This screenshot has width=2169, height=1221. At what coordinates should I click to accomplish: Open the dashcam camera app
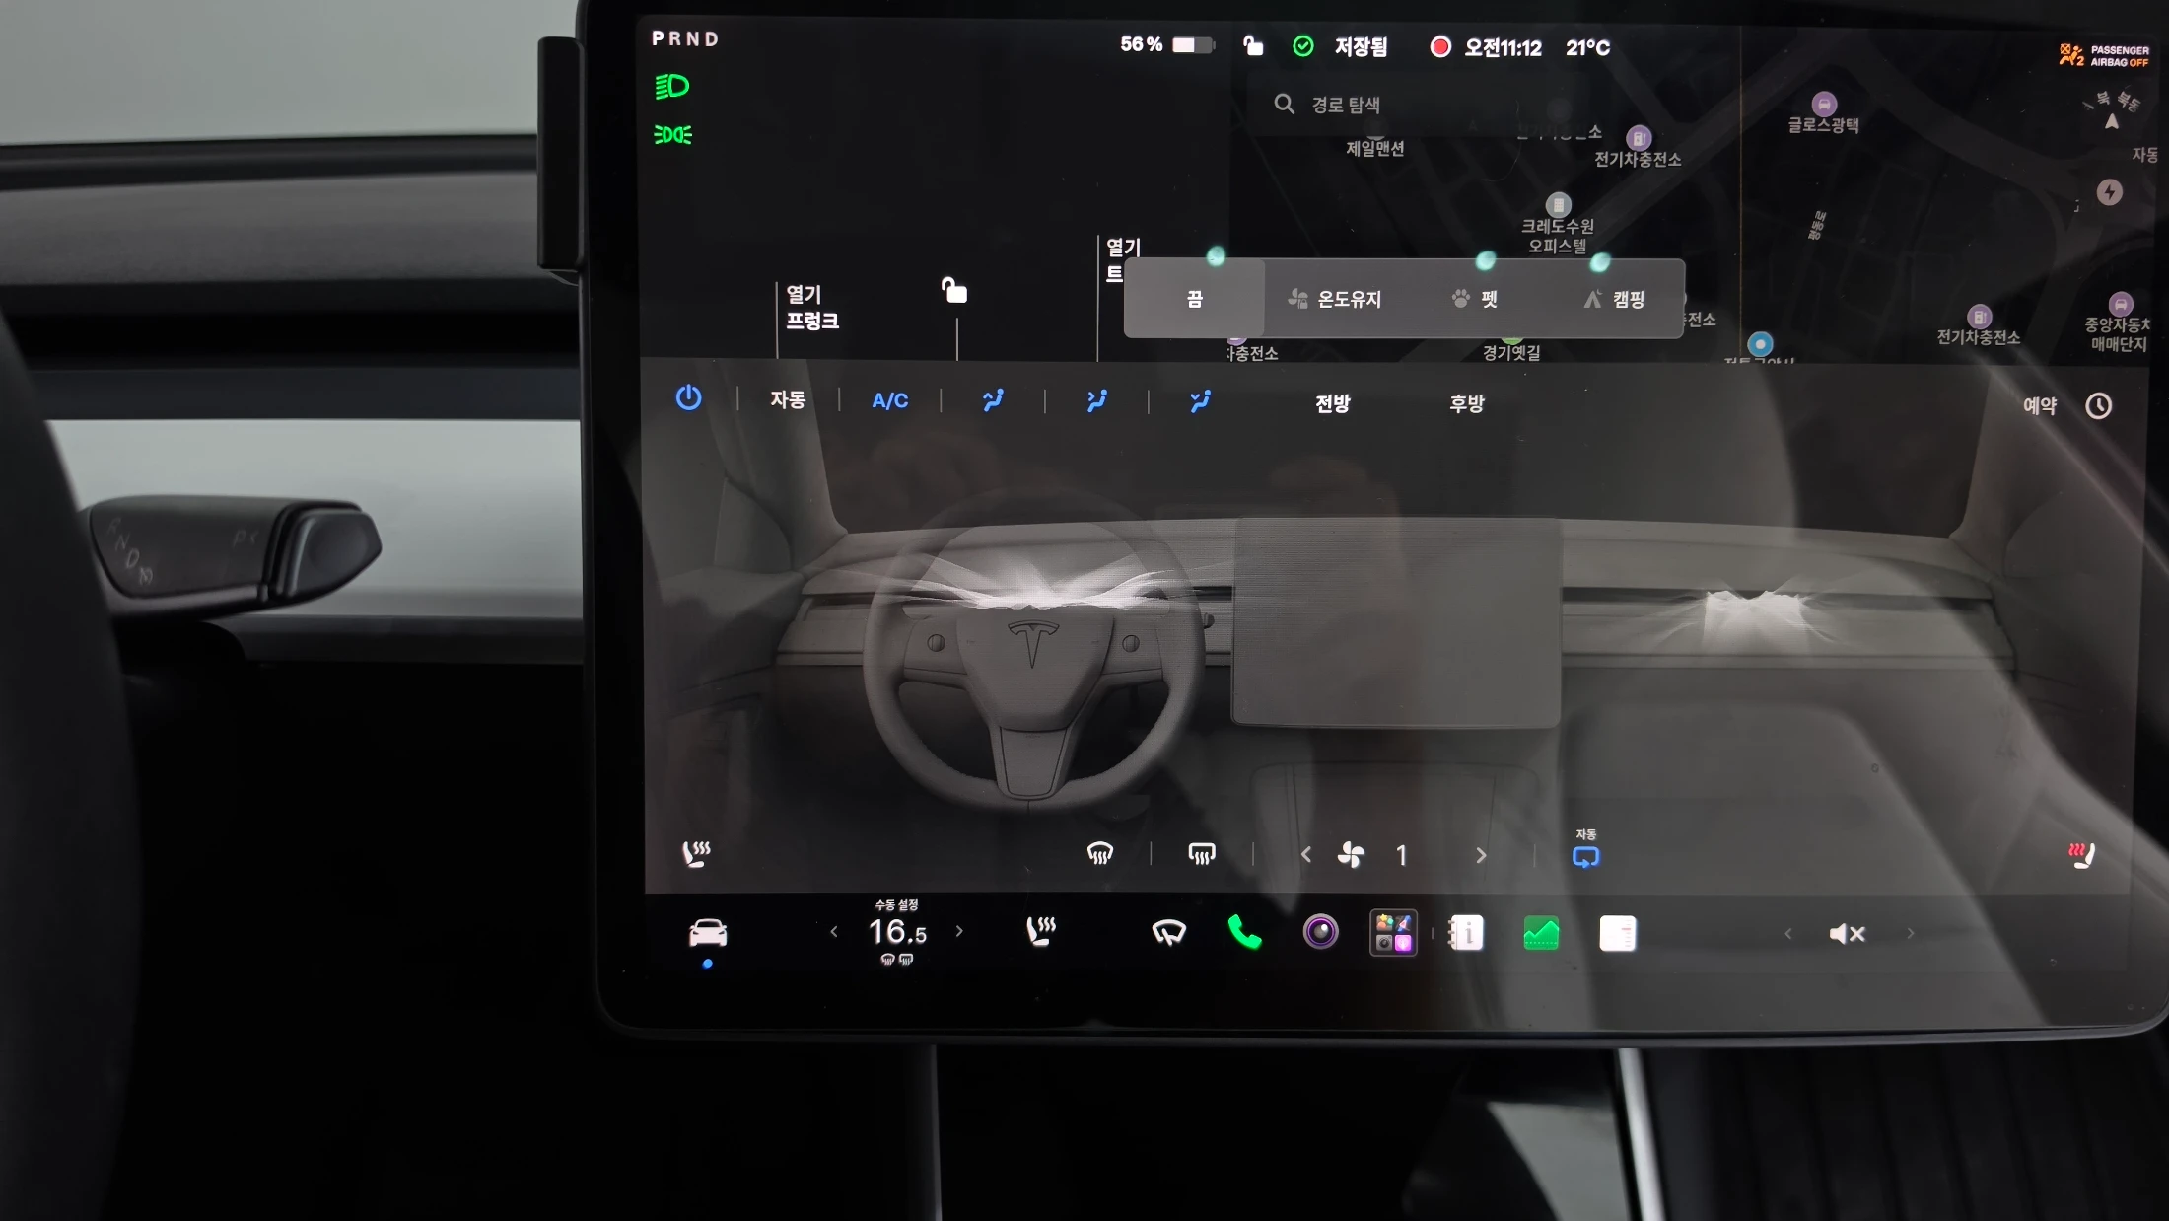(x=1320, y=932)
